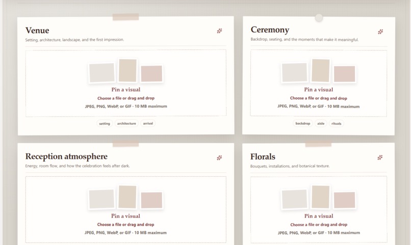Click the description 'Bouquets, installations, and botanical texture'
The height and width of the screenshot is (245, 411).
[x=290, y=166]
